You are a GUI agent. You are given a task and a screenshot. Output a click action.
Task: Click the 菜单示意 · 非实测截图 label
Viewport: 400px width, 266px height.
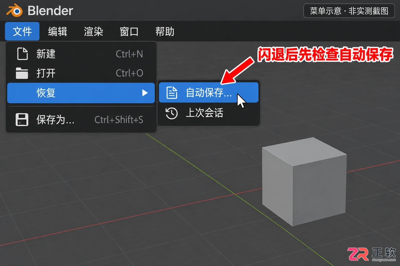[349, 11]
